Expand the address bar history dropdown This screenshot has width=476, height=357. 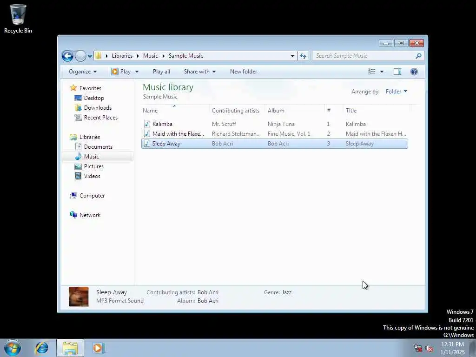click(x=292, y=56)
